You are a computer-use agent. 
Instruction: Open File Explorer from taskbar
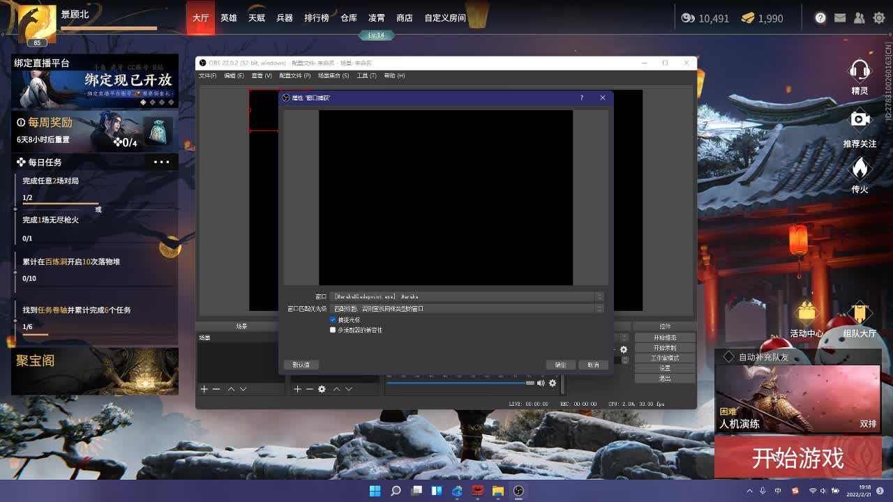tap(498, 491)
